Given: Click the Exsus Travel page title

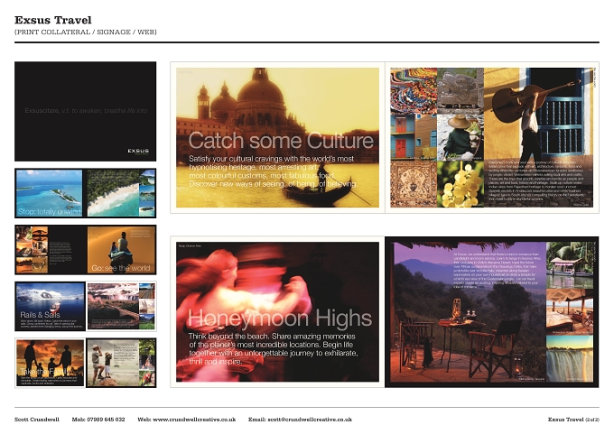Looking at the screenshot, I should (53, 20).
